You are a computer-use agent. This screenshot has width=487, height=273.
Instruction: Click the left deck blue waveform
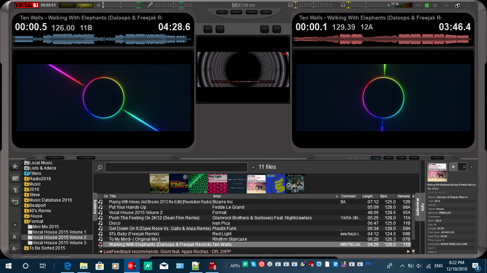[x=102, y=39]
